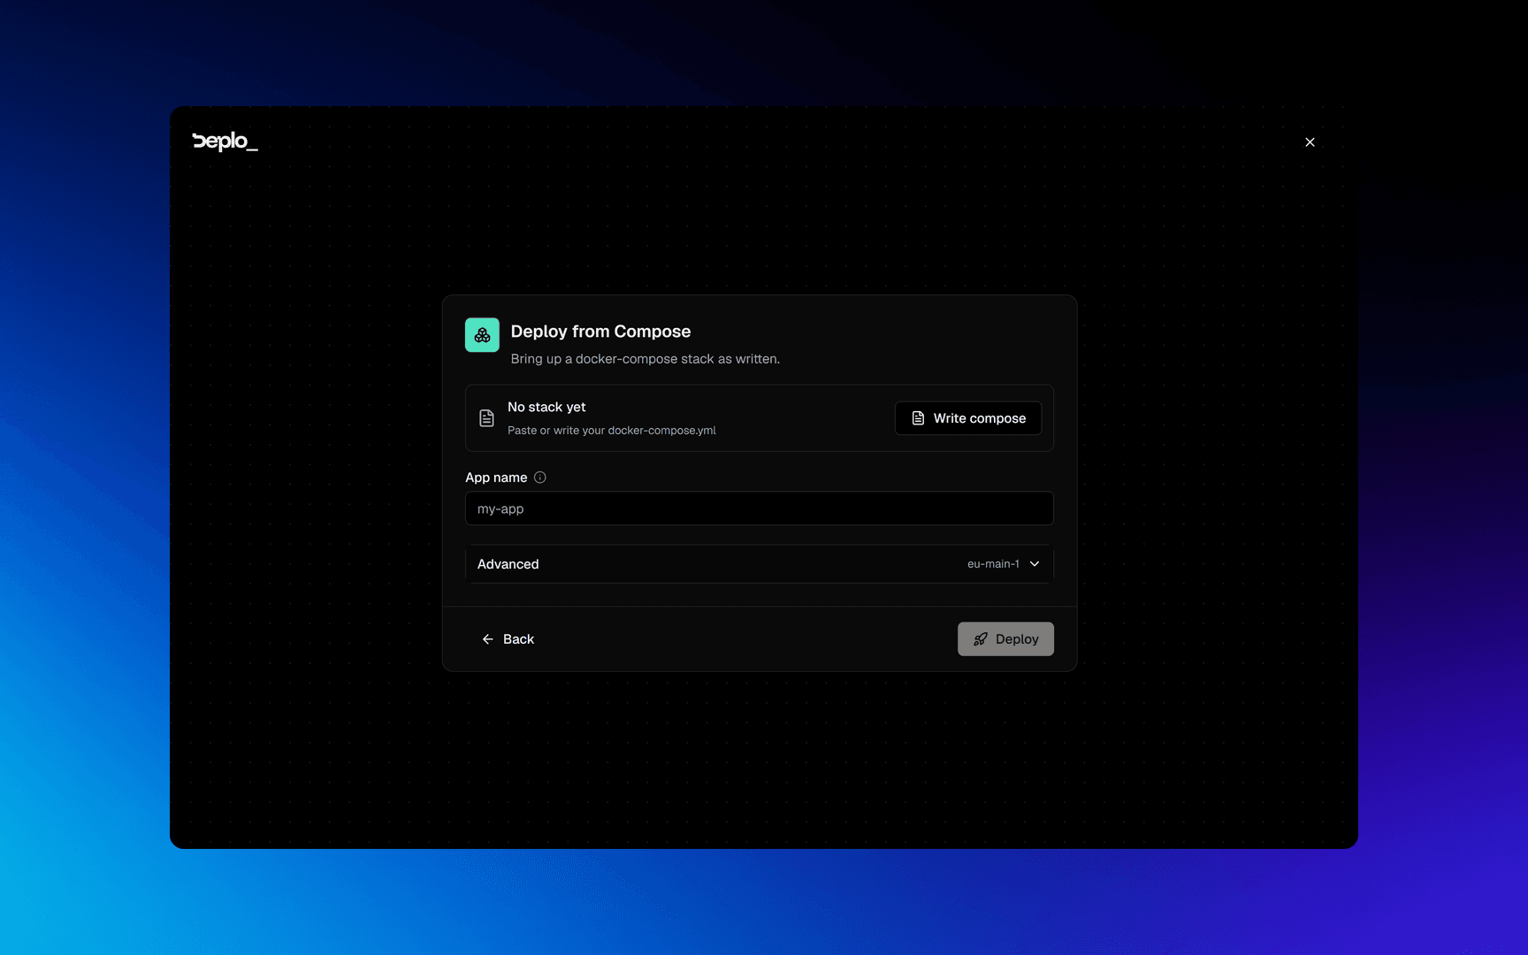
Task: Focus the my-app name input field
Action: click(760, 508)
